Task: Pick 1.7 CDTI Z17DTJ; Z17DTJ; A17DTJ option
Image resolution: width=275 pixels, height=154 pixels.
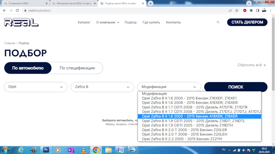Action: point(199,112)
